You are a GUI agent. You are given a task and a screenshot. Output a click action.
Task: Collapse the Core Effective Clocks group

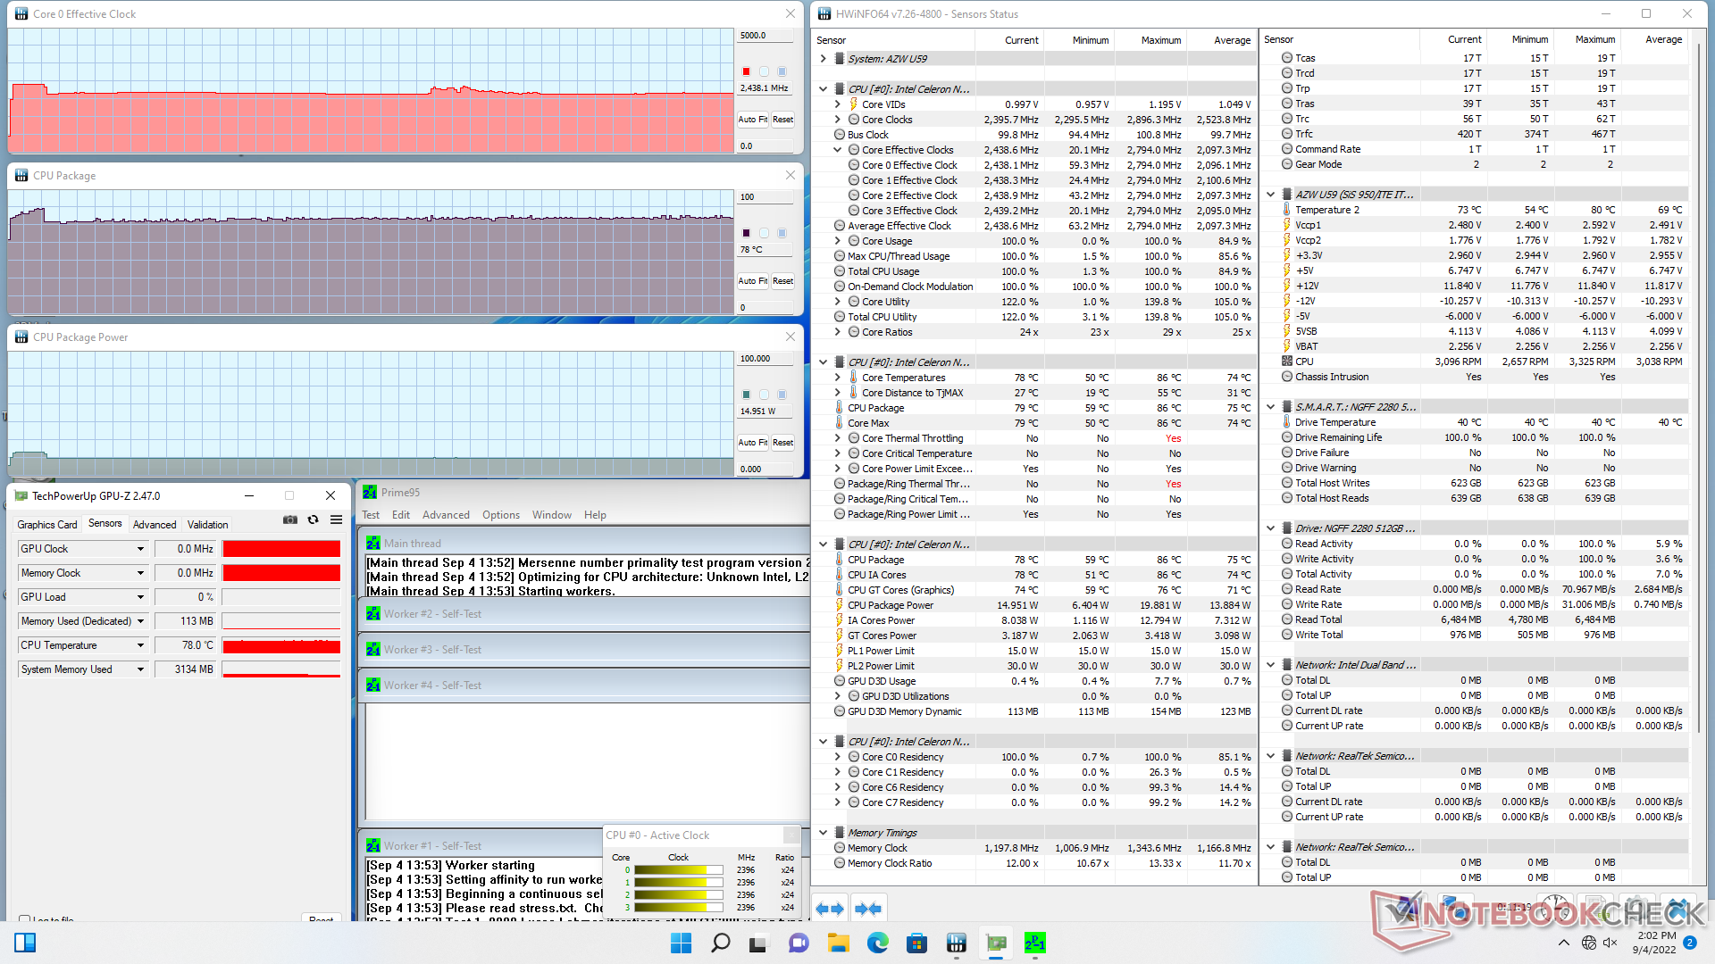pyautogui.click(x=838, y=150)
